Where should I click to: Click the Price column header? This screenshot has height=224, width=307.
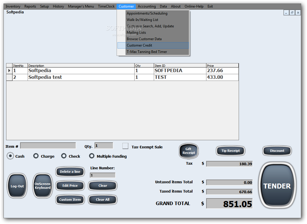pos(222,65)
